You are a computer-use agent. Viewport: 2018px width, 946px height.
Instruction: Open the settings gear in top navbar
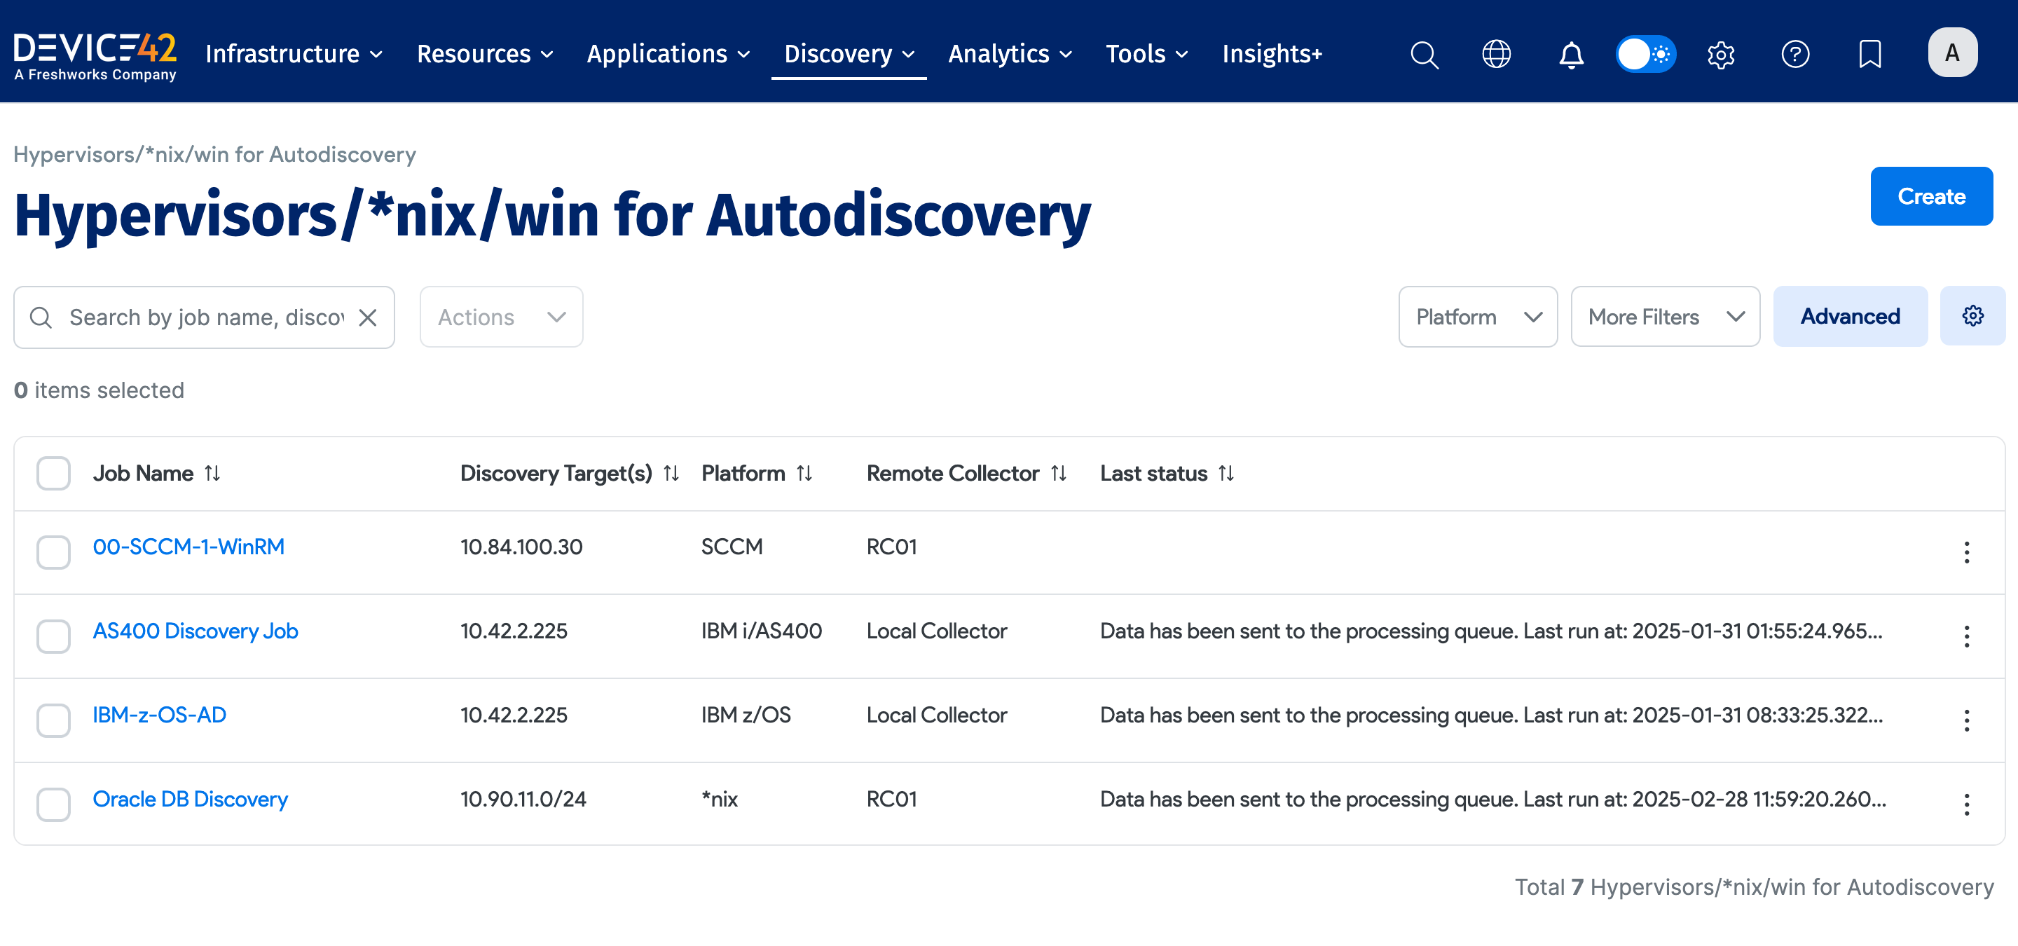tap(1720, 54)
